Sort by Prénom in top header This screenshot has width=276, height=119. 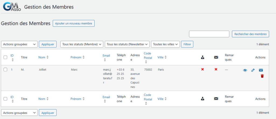pos(76,57)
